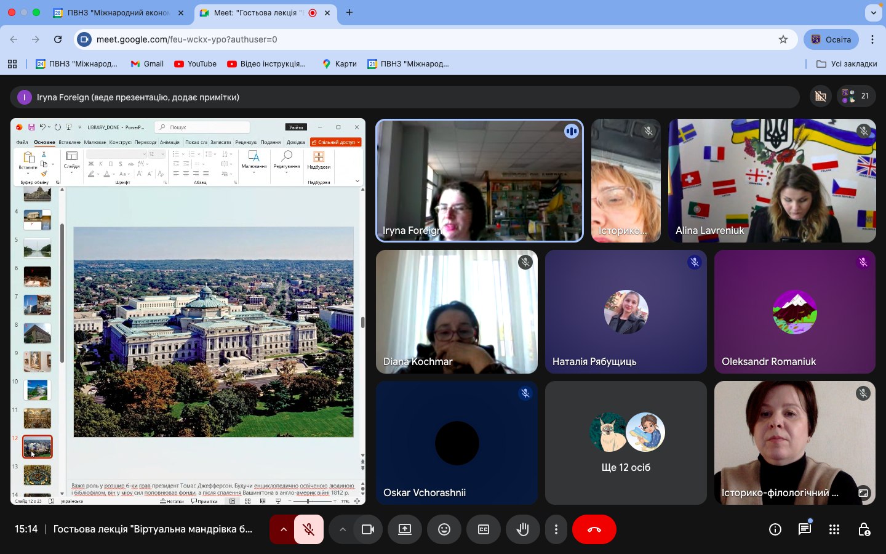Open the emoji reactions button
The height and width of the screenshot is (554, 886).
coord(444,529)
